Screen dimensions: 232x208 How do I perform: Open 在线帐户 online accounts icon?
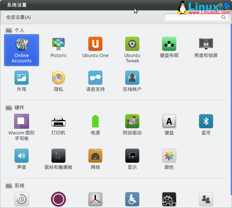pyautogui.click(x=132, y=81)
